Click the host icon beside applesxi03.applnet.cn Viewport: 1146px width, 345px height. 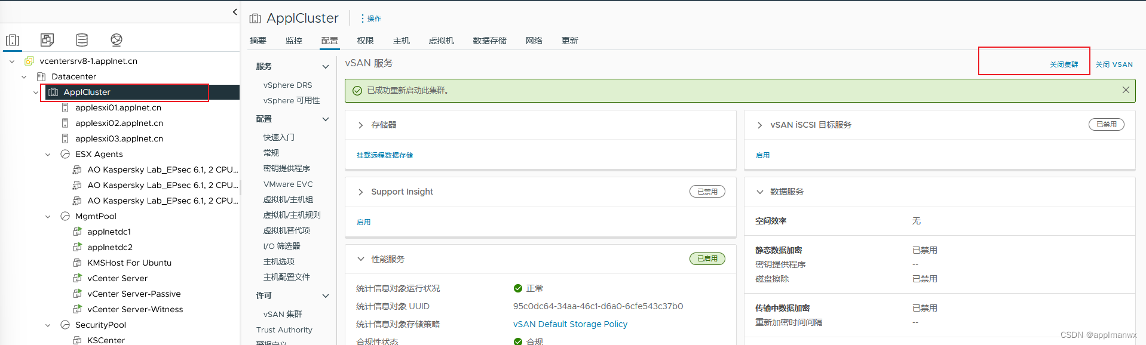pyautogui.click(x=65, y=138)
